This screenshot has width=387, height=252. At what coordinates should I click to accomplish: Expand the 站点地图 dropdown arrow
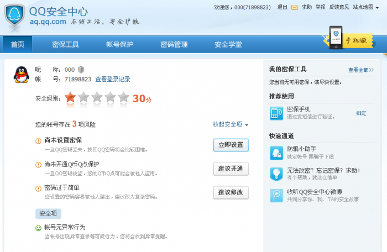(377, 8)
